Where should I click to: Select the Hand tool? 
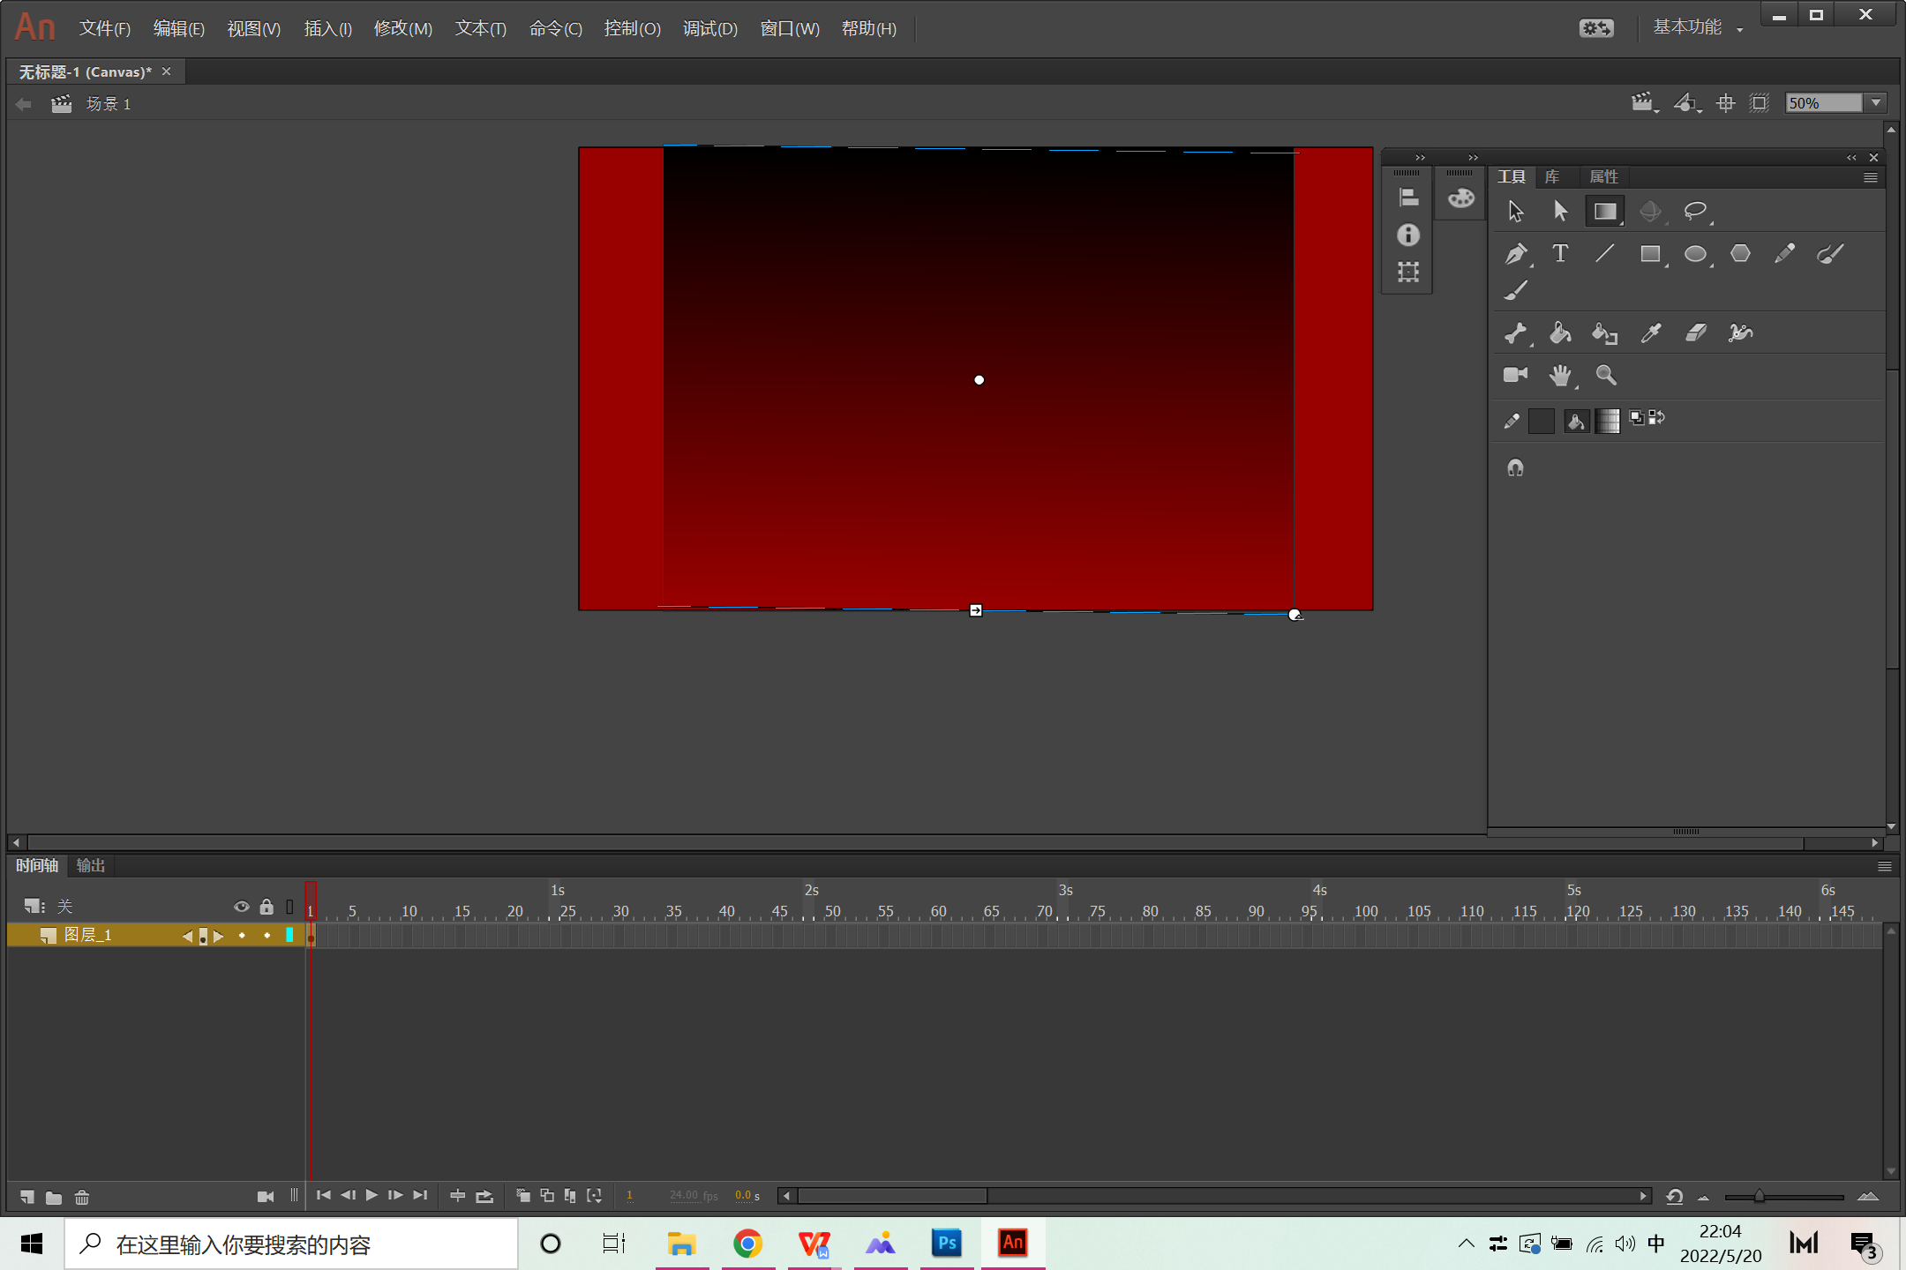tap(1560, 376)
